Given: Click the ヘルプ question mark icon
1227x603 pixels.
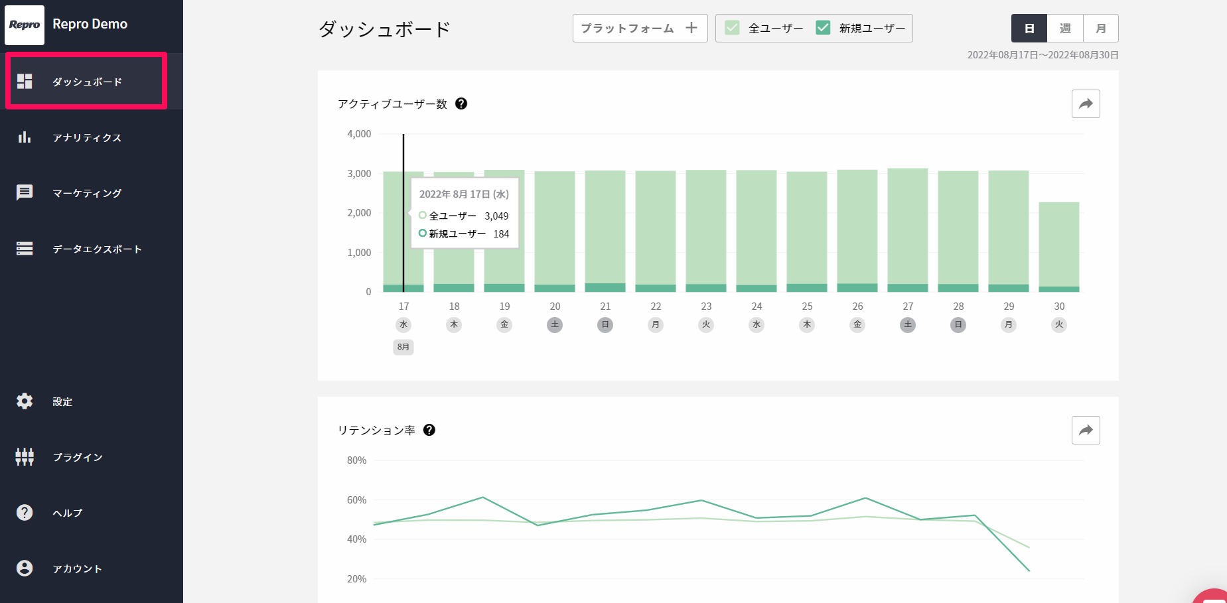Looking at the screenshot, I should click(x=25, y=513).
